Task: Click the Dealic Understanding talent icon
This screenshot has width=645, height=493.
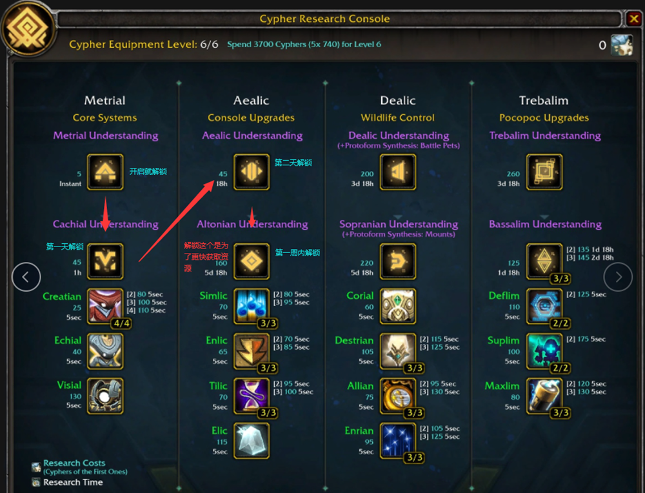Action: pyautogui.click(x=398, y=172)
